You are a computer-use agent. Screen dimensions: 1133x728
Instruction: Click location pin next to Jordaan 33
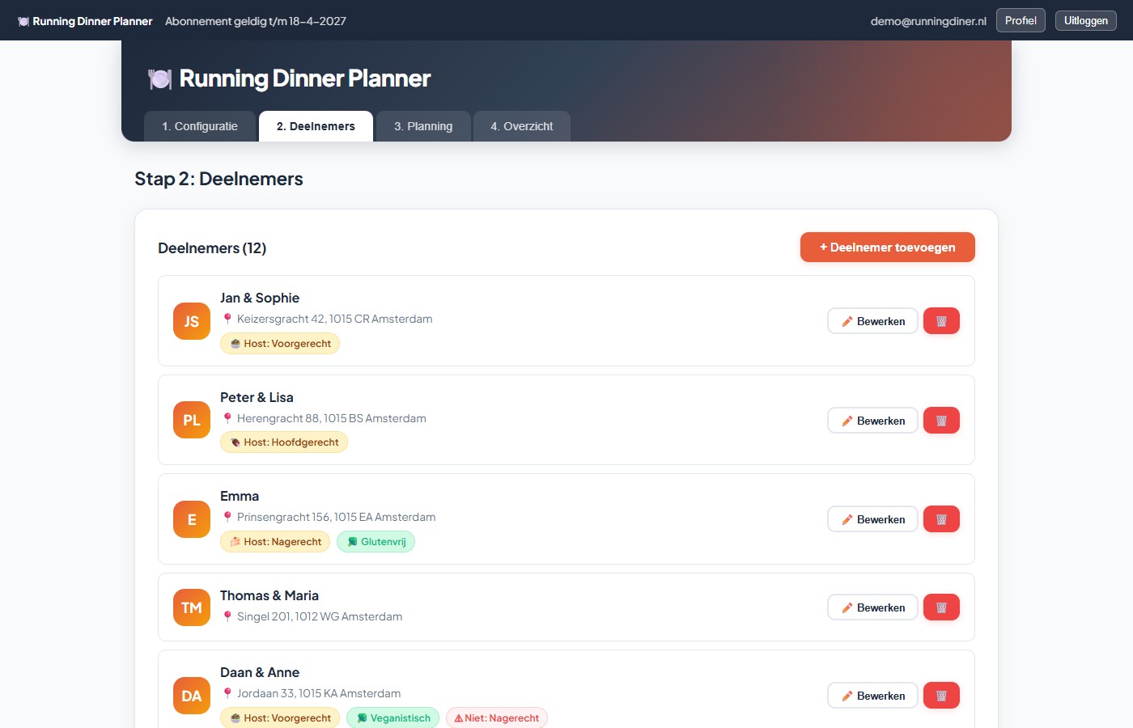(x=227, y=693)
